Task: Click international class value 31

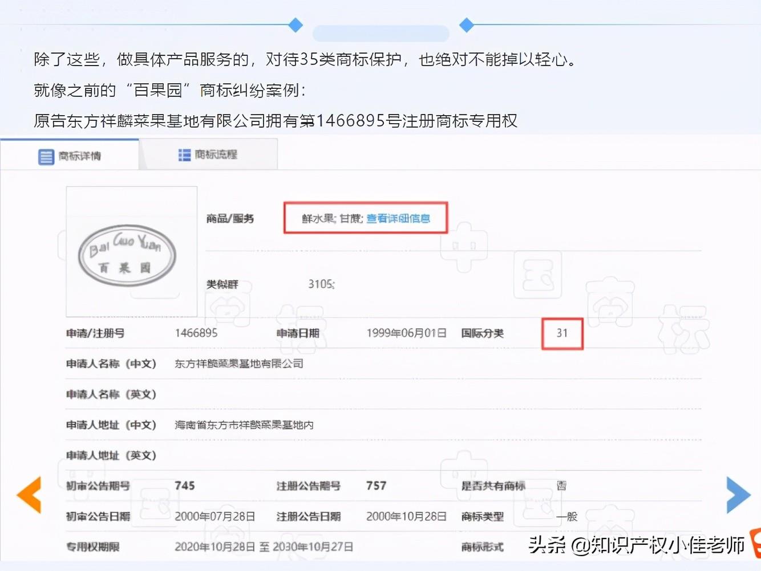Action: coord(562,333)
